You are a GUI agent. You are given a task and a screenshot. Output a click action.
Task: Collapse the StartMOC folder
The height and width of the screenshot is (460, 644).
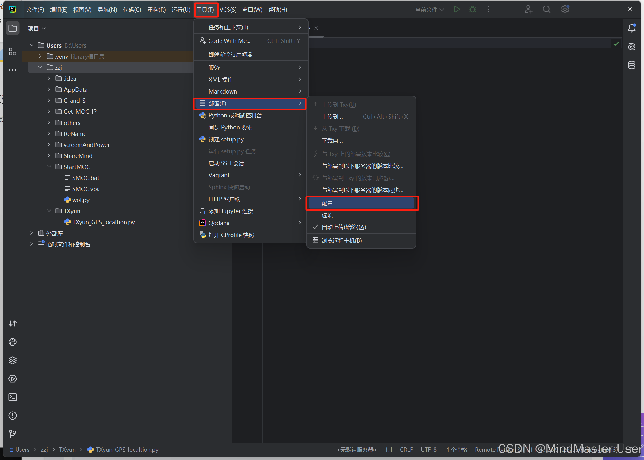[49, 167]
